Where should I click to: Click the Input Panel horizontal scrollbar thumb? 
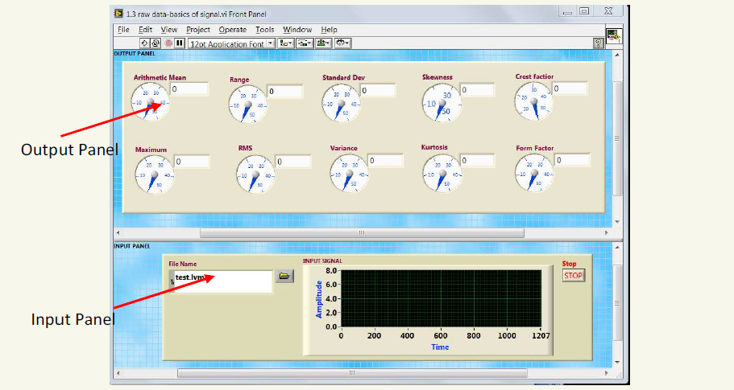(x=352, y=373)
